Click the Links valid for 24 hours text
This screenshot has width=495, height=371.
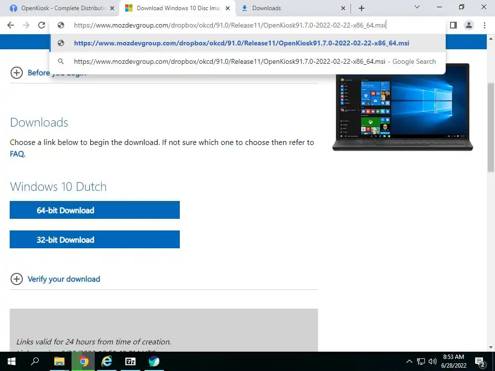click(x=94, y=342)
